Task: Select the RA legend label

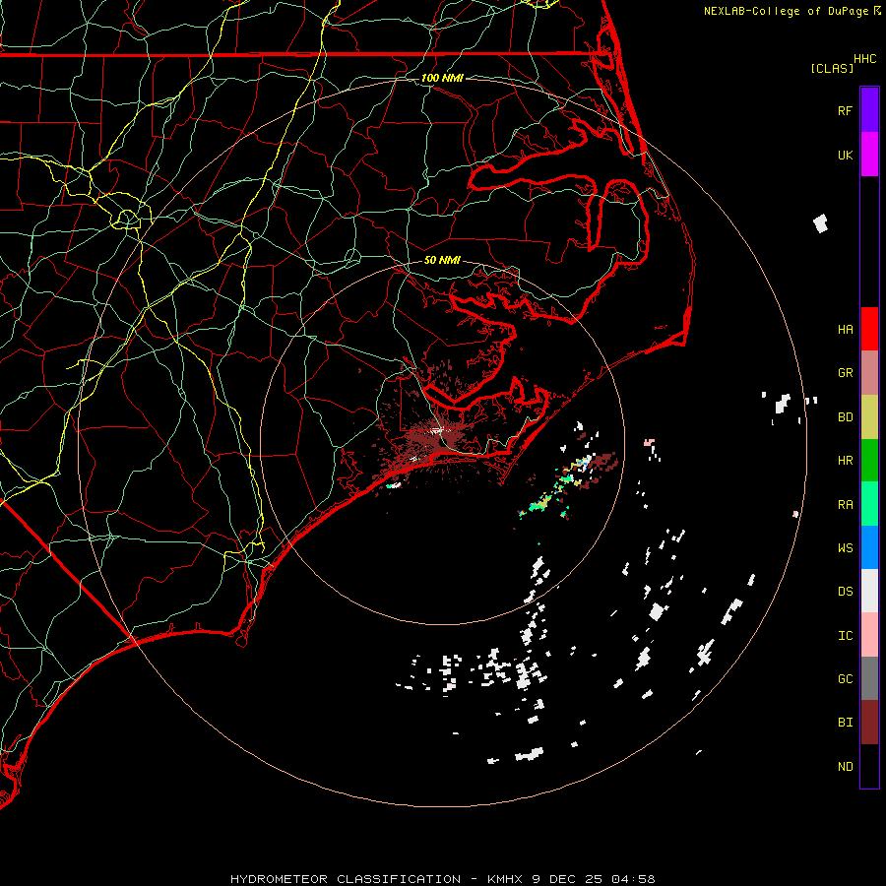Action: tap(845, 504)
